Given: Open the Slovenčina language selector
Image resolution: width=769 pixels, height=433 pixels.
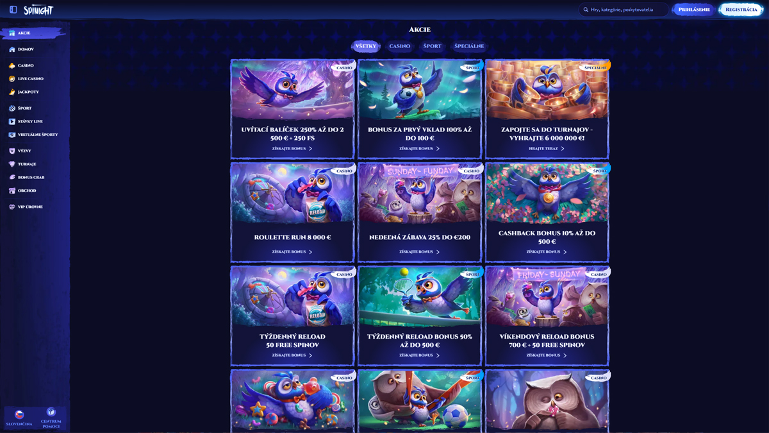Looking at the screenshot, I should click(x=19, y=418).
